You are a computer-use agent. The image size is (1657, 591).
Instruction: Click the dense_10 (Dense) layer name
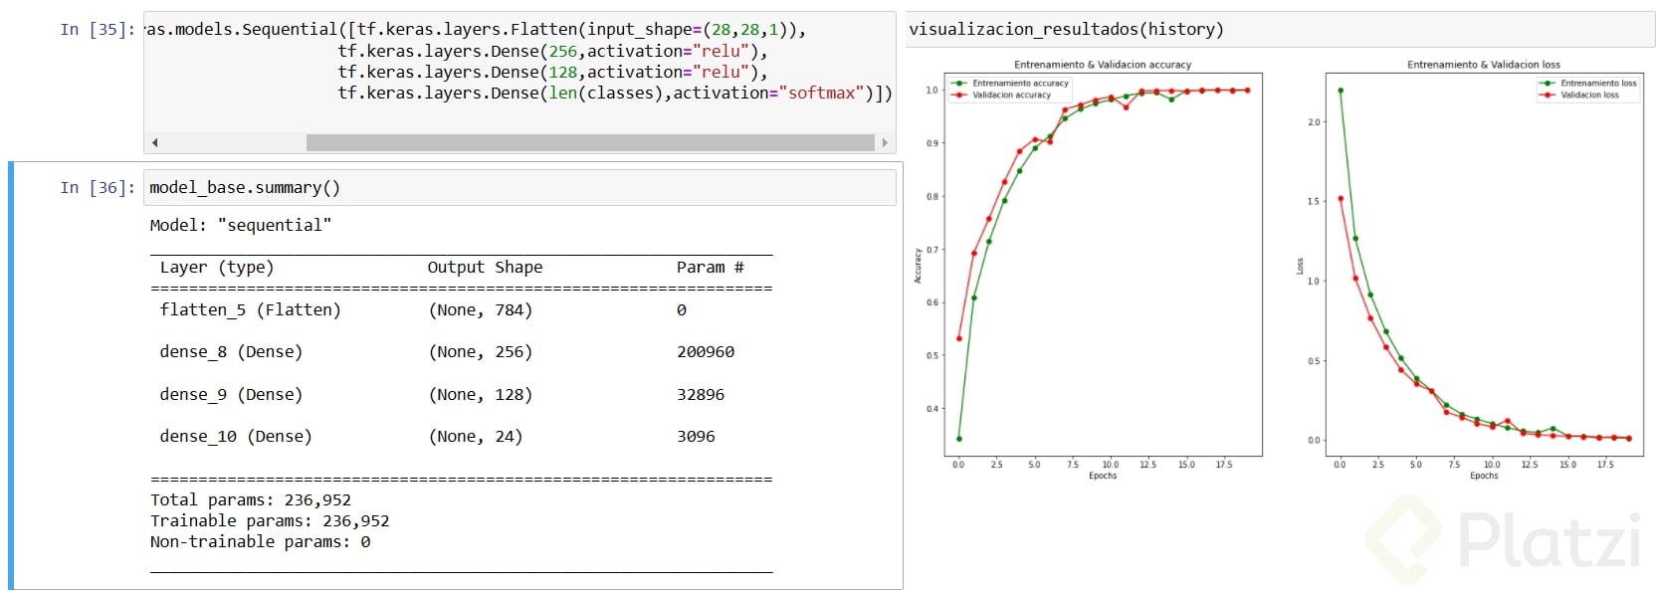point(236,436)
